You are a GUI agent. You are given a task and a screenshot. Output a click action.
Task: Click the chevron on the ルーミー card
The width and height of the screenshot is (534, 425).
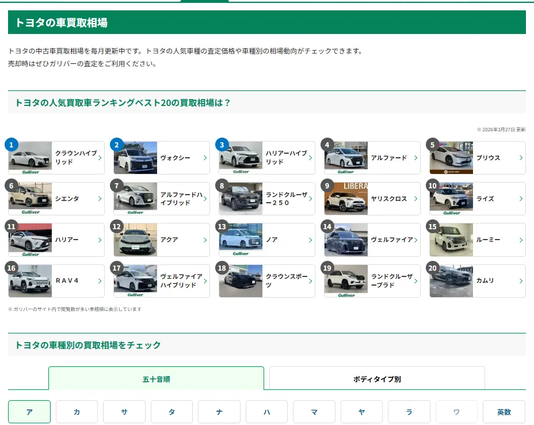(x=521, y=240)
